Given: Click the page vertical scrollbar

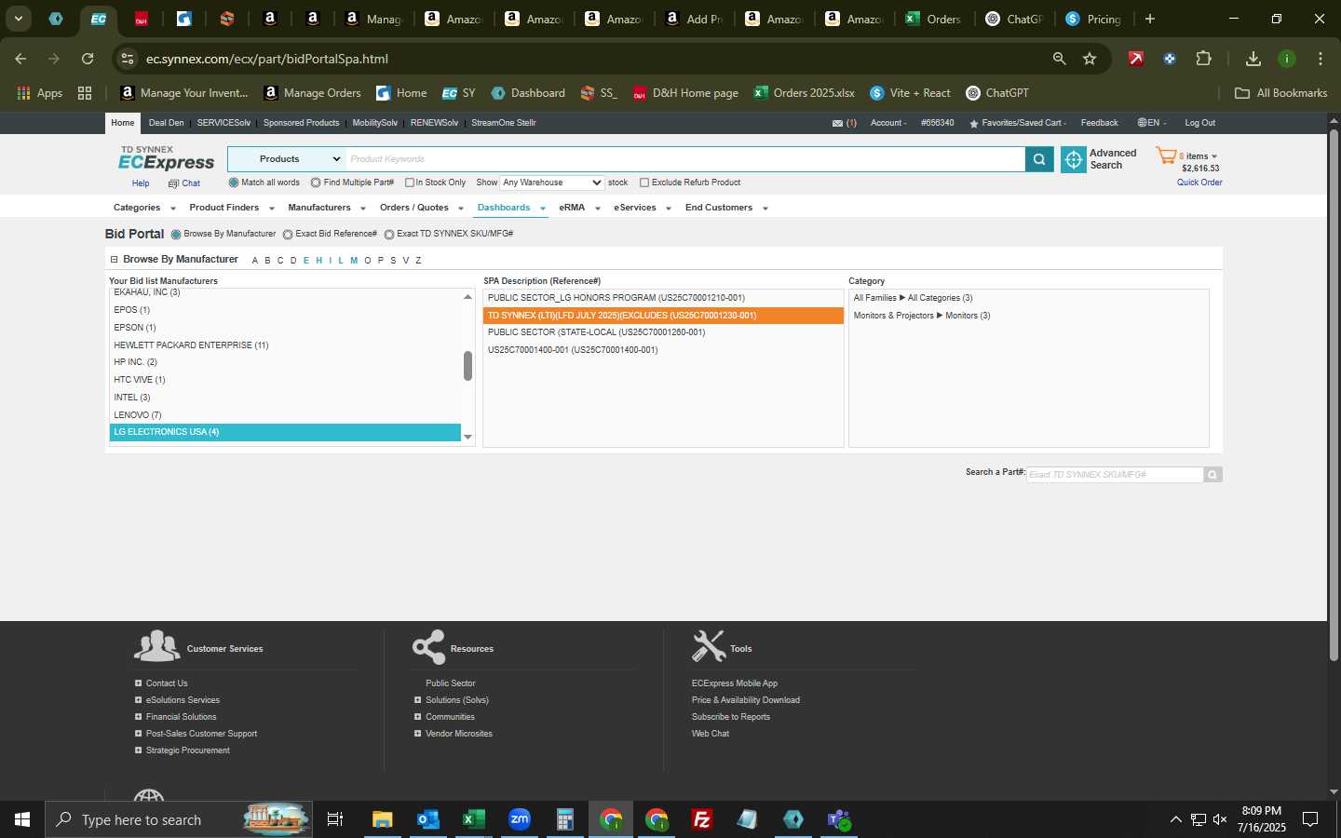Looking at the screenshot, I should (x=1334, y=396).
